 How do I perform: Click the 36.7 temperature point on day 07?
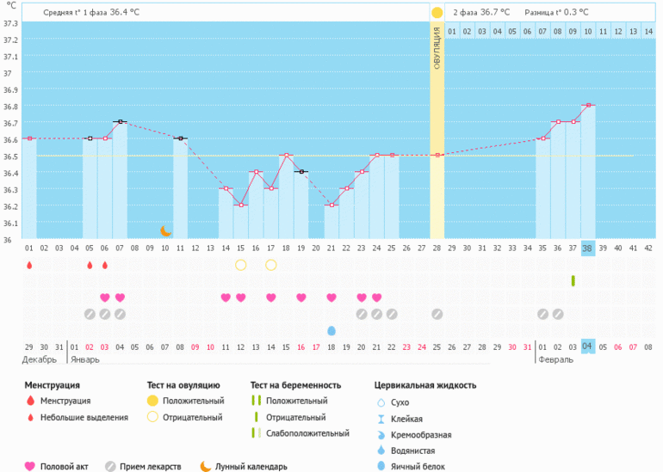120,121
